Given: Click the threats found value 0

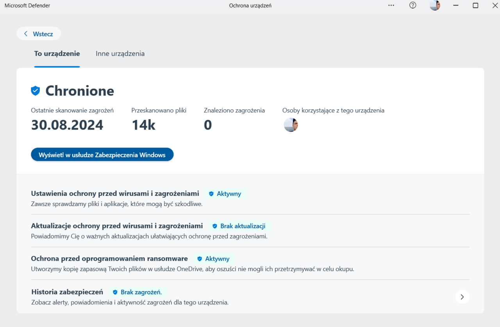Looking at the screenshot, I should (x=208, y=125).
